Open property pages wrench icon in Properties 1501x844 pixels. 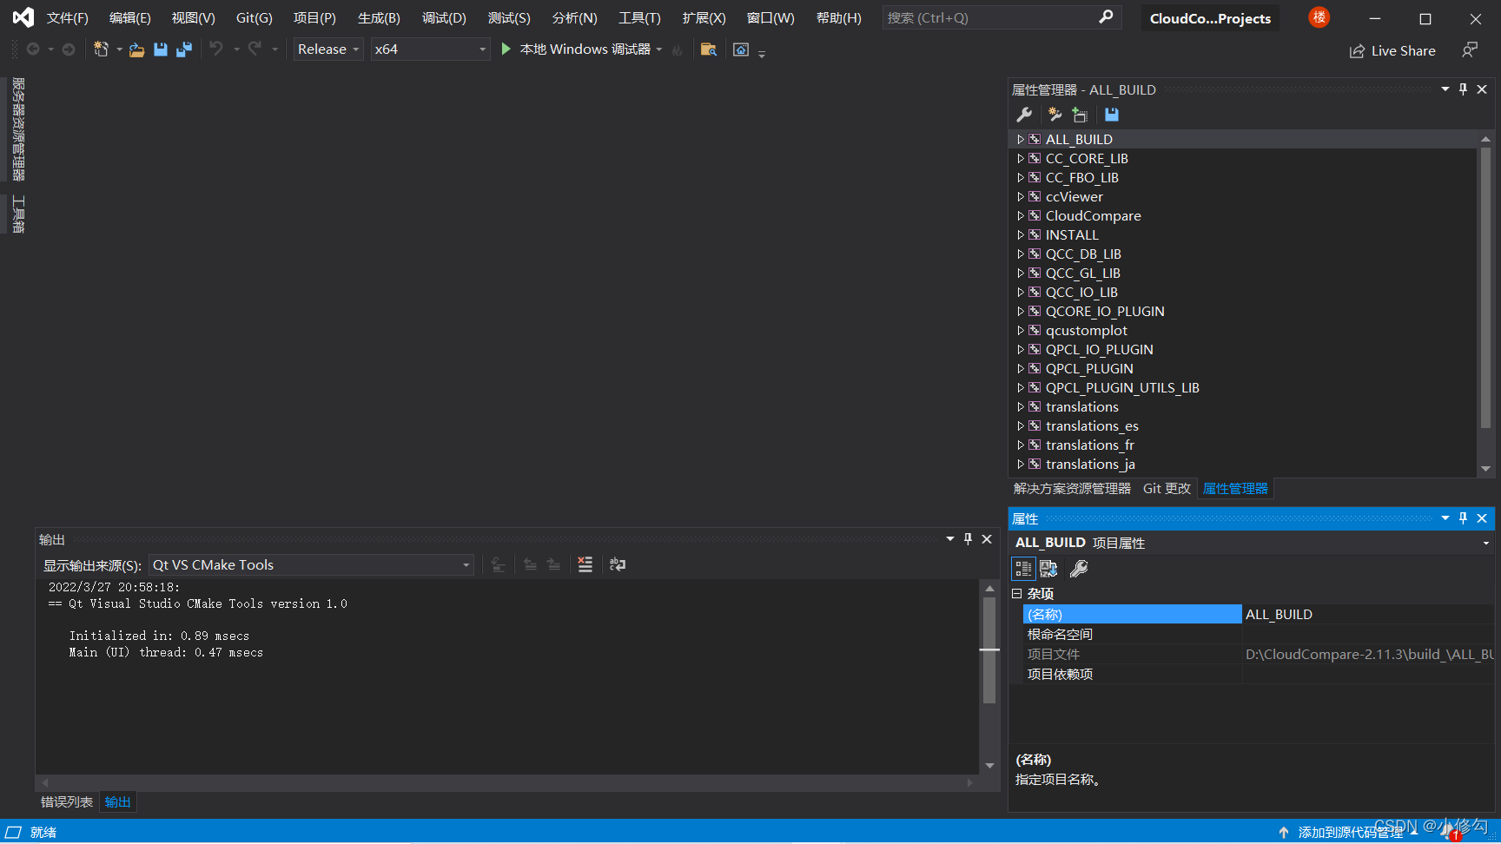coord(1079,569)
